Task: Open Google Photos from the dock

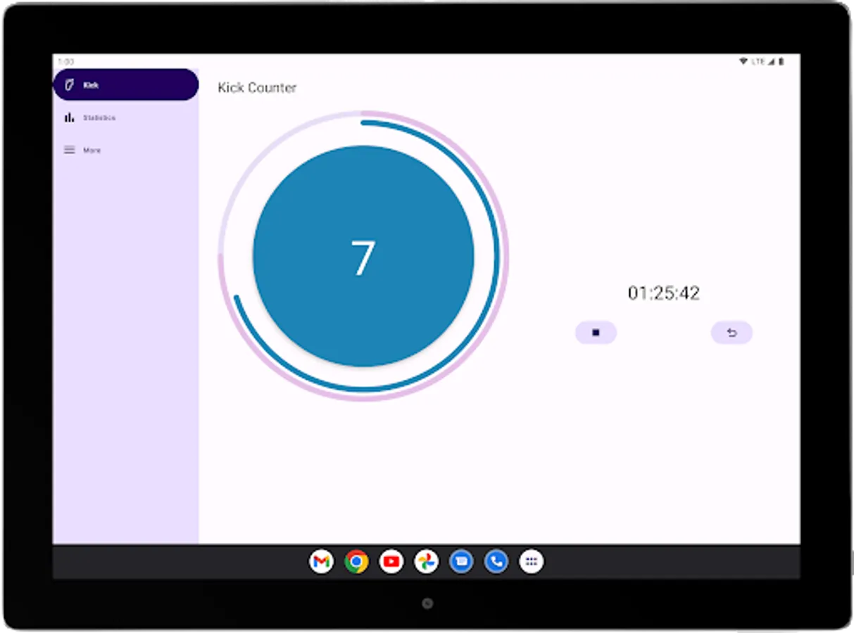Action: tap(426, 562)
